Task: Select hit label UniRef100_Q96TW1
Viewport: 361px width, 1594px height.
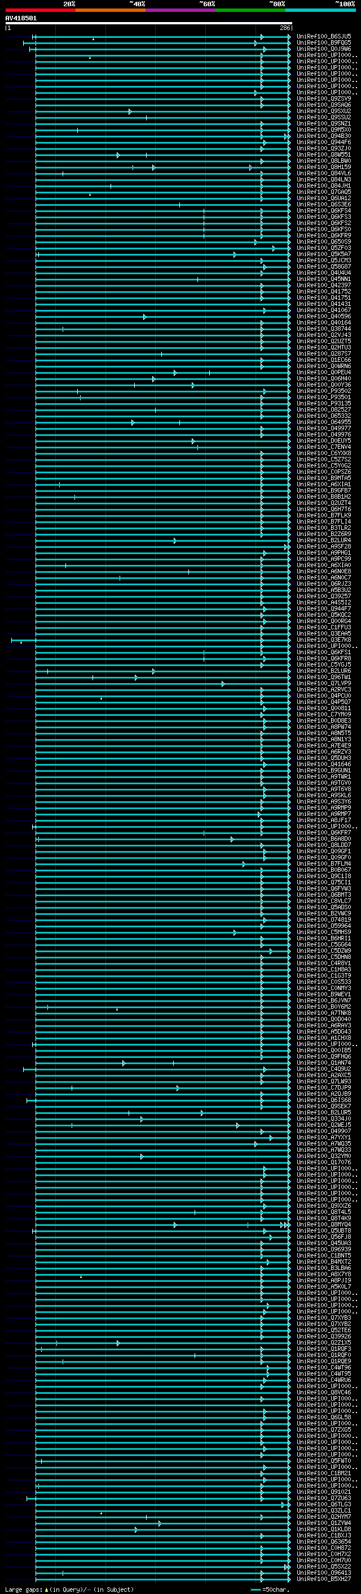Action: click(324, 677)
